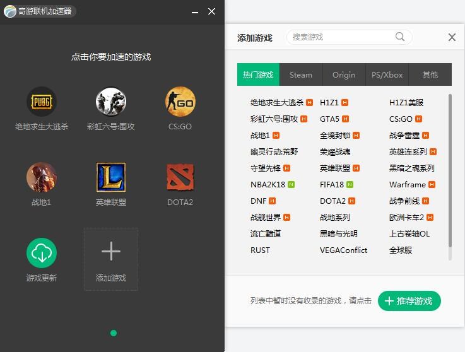Select 全球服 in the list
The image size is (465, 352).
(x=401, y=250)
